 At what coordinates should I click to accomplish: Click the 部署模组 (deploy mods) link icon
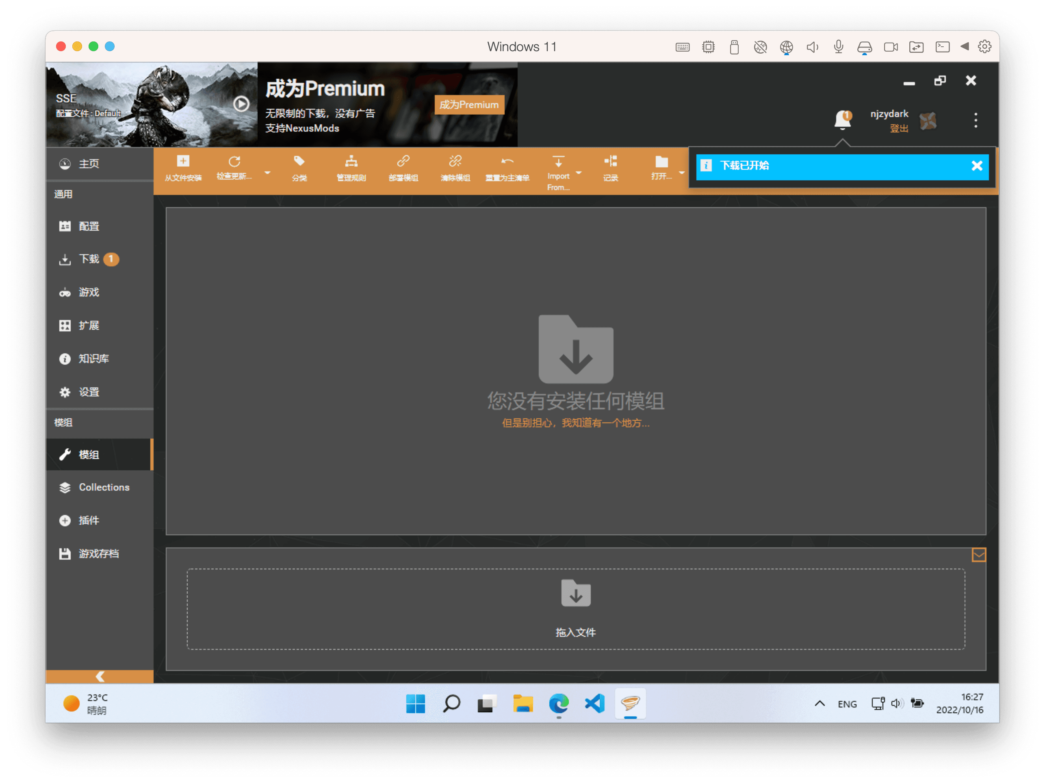point(403,162)
